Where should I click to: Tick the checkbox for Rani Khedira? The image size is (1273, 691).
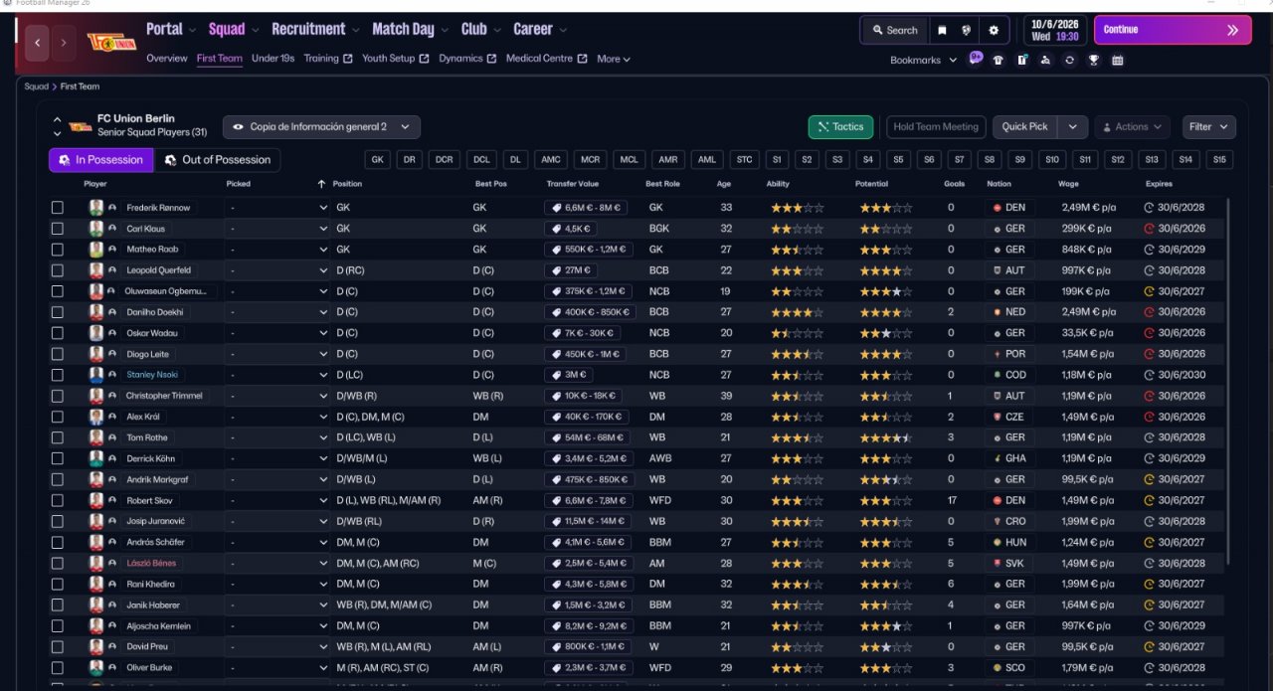point(57,585)
